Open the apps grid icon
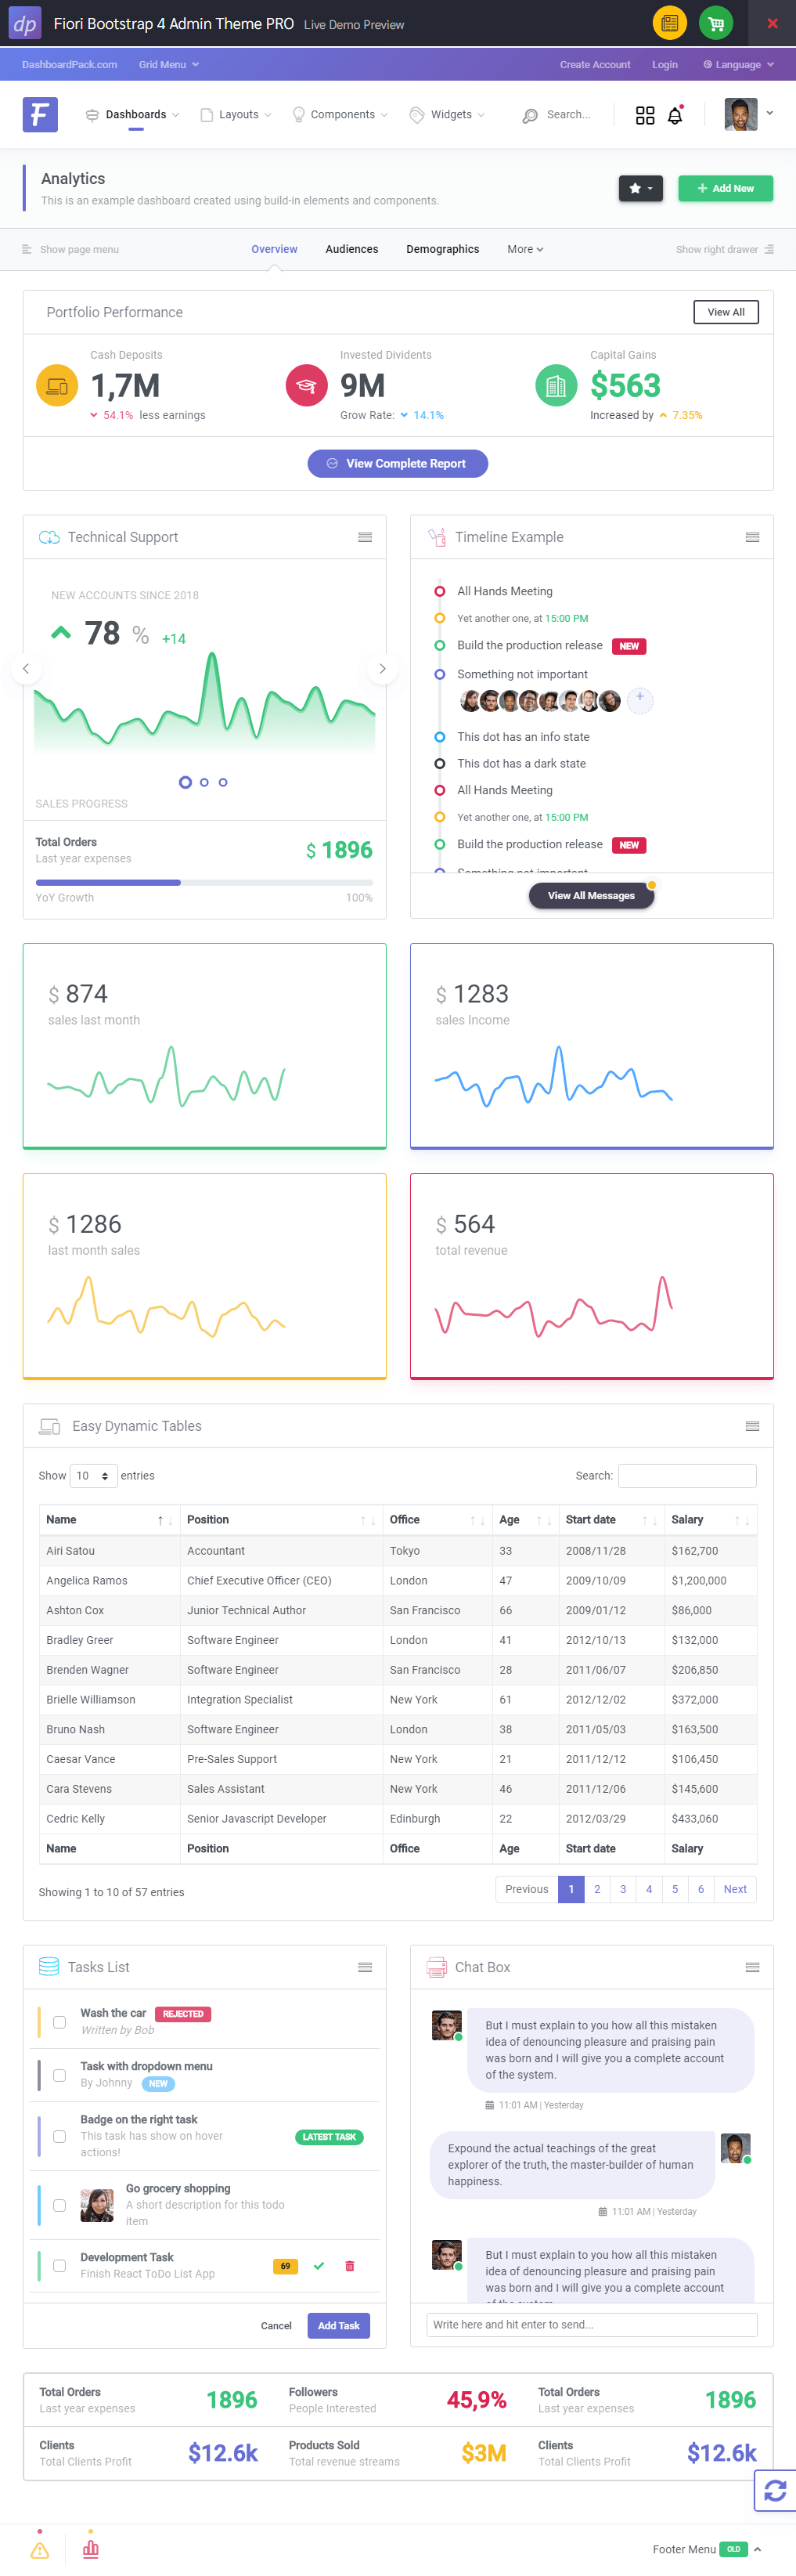796x2576 pixels. (645, 115)
